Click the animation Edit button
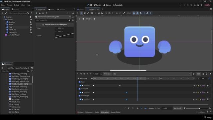The width and height of the screenshot is (213, 120). pyautogui.click(x=198, y=74)
